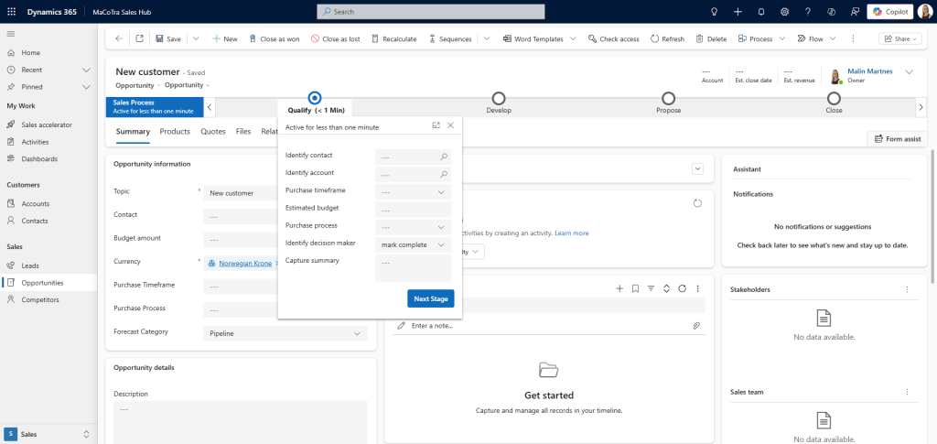Select the Close stage circle
Viewport: 937px width, 444px height.
point(834,98)
